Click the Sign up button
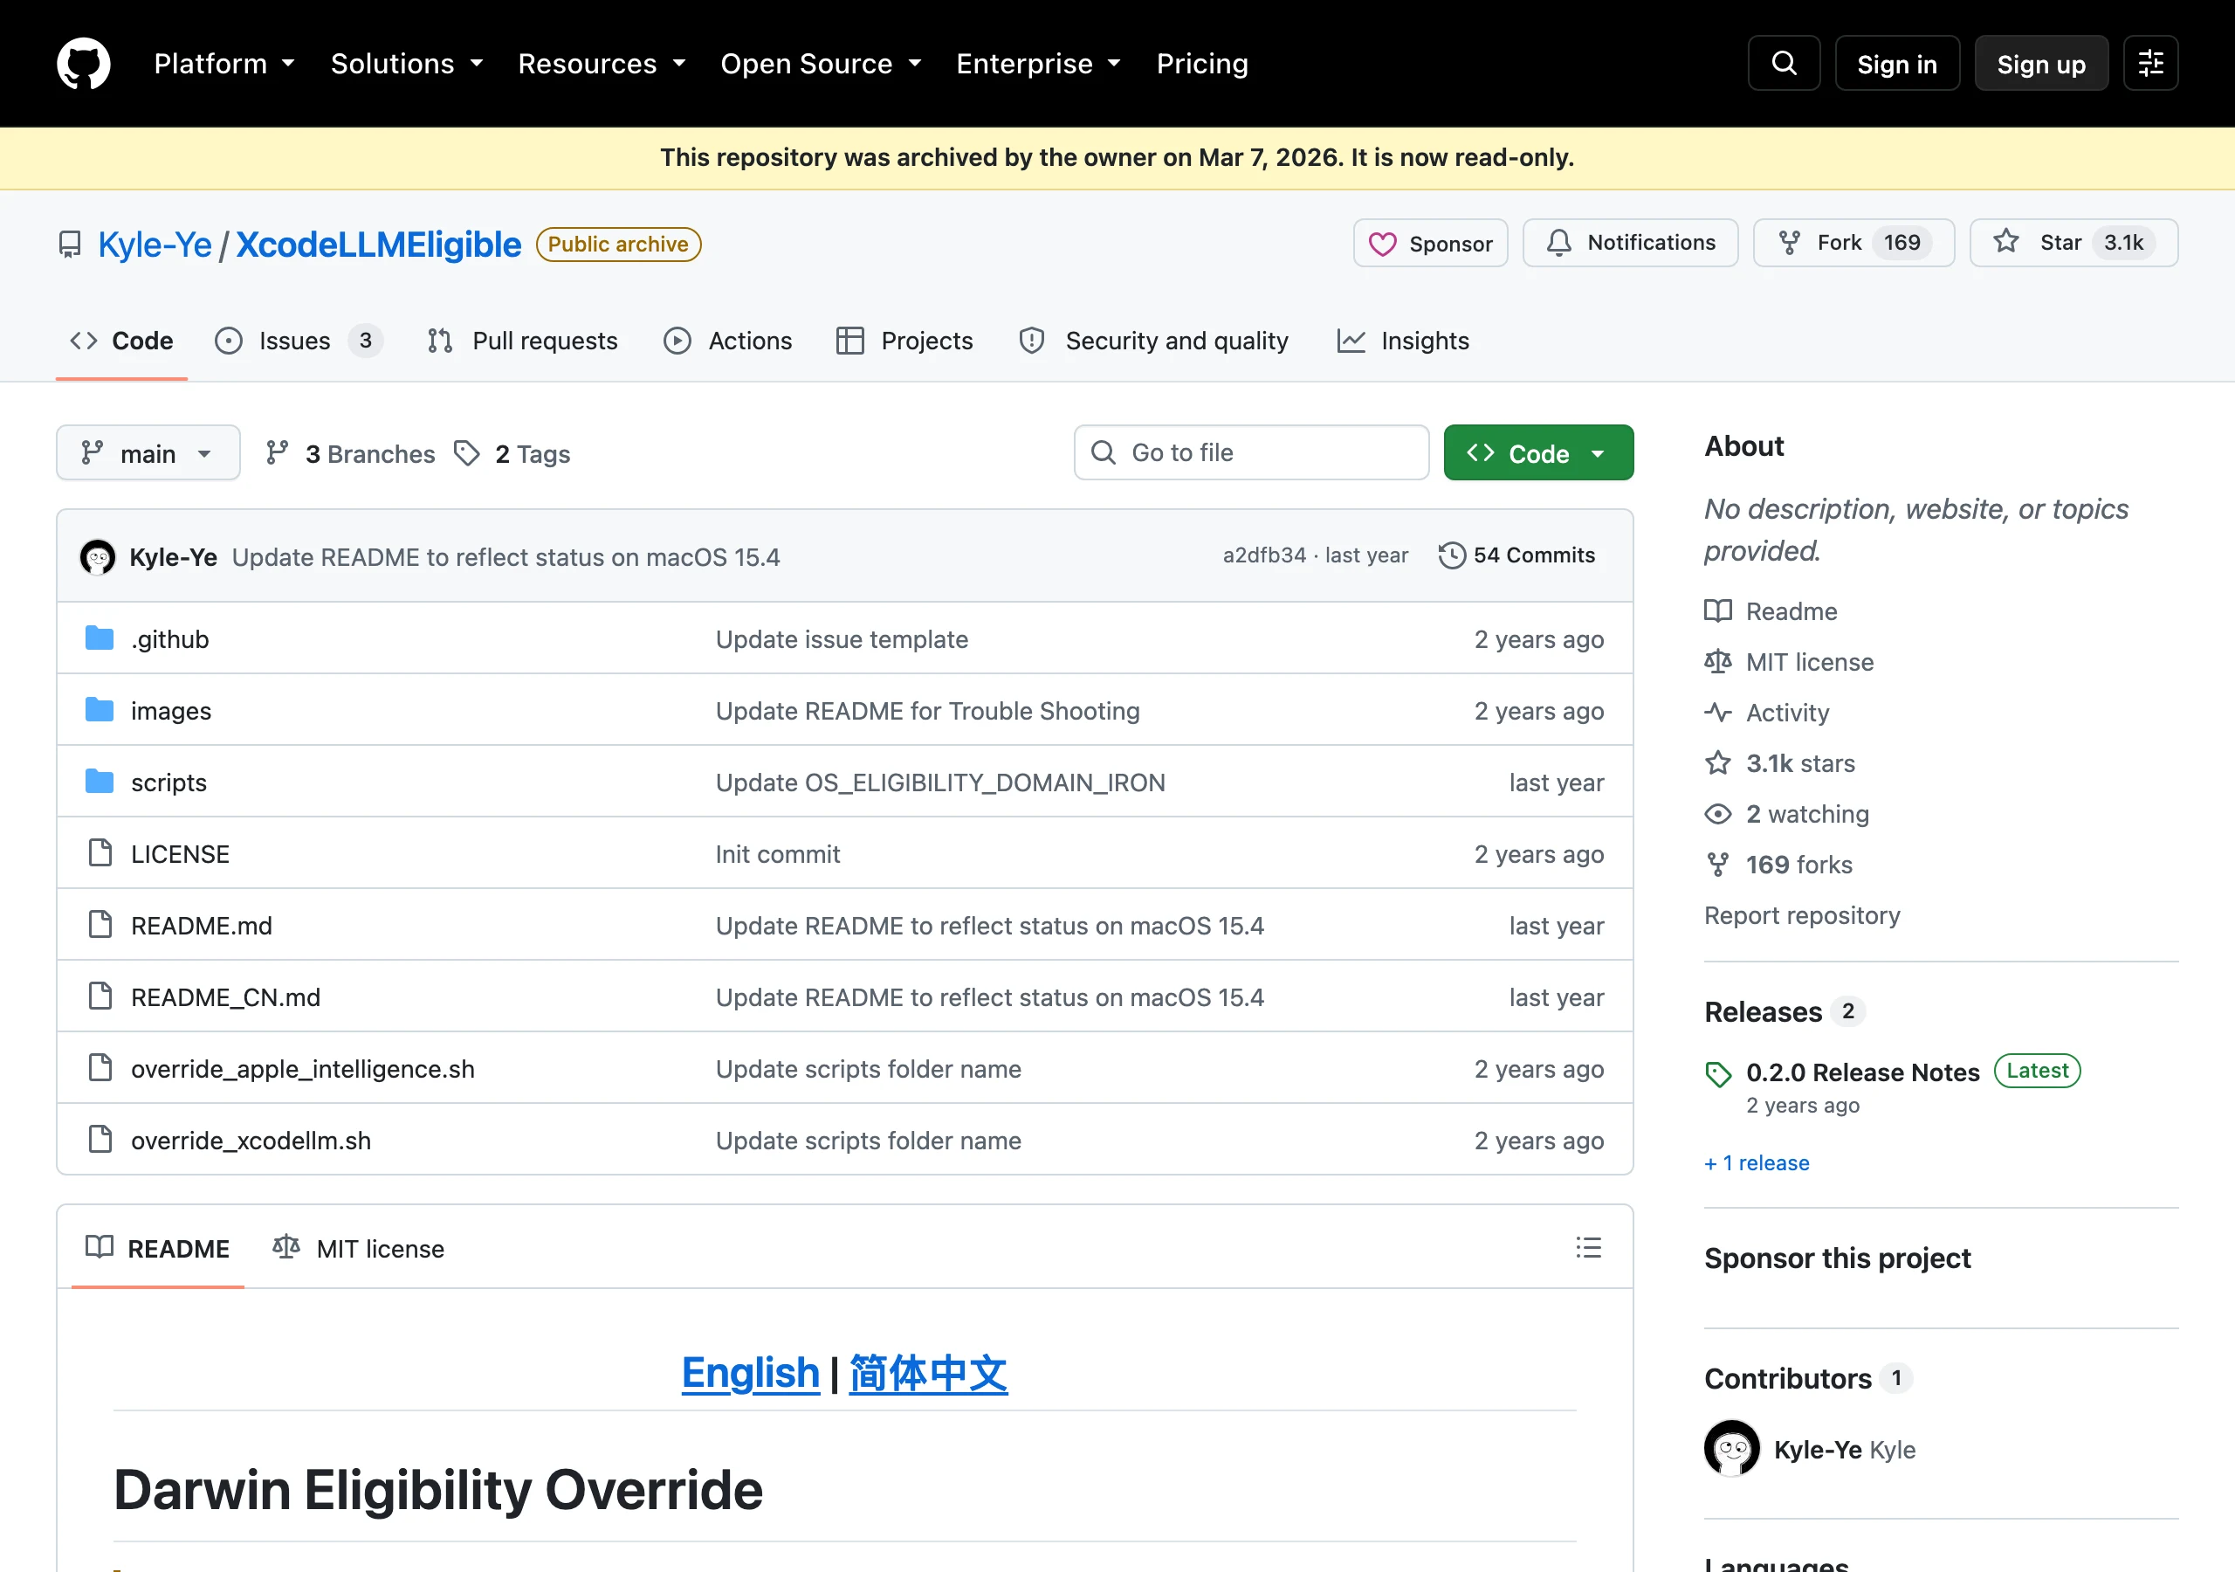The image size is (2235, 1572). click(x=2041, y=63)
